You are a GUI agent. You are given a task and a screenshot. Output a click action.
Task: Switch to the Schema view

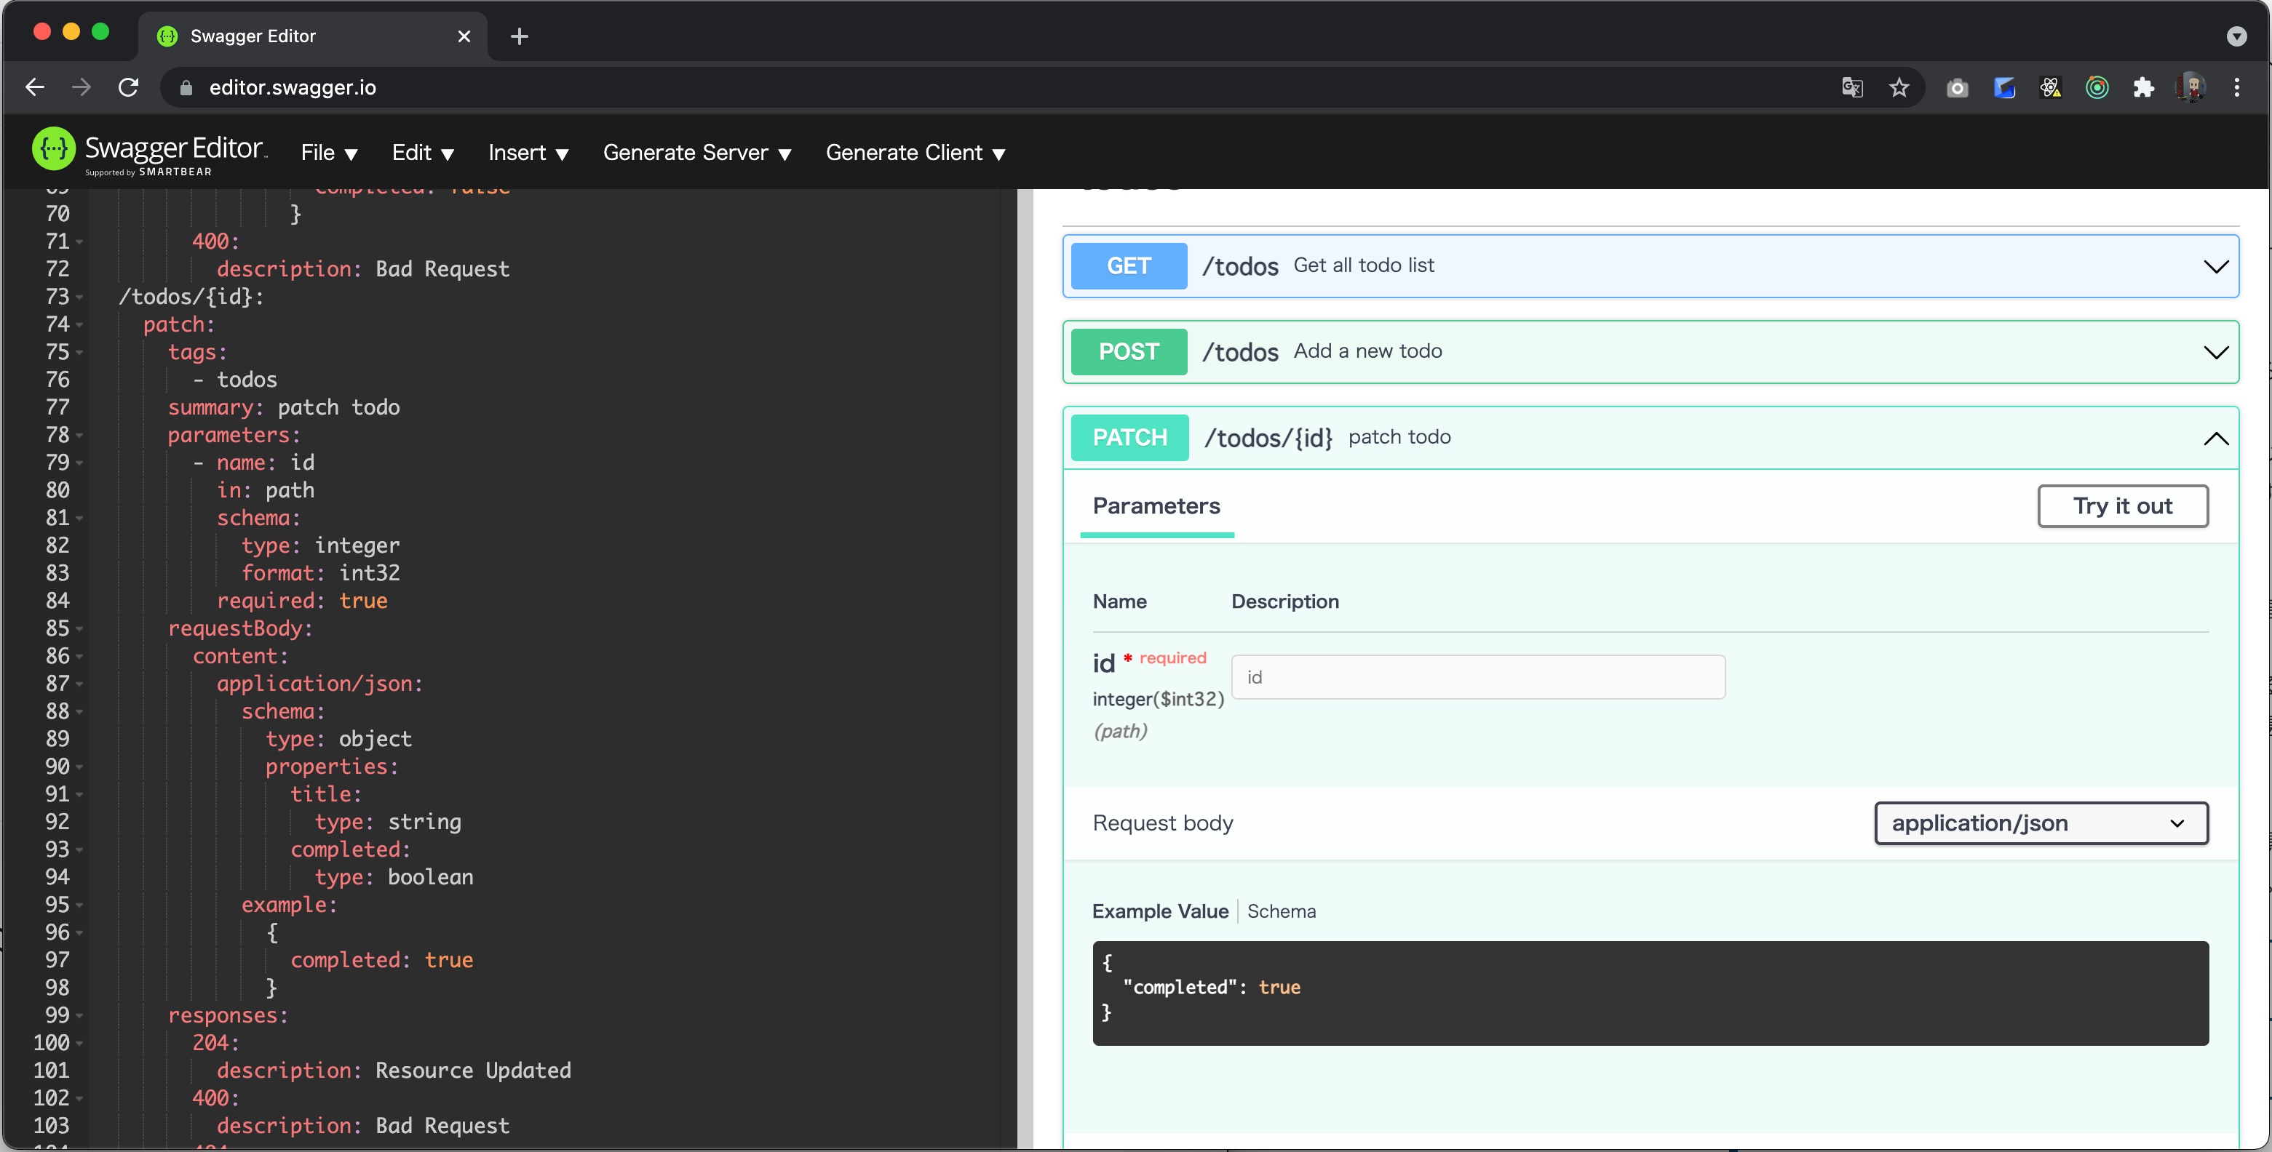[1281, 911]
